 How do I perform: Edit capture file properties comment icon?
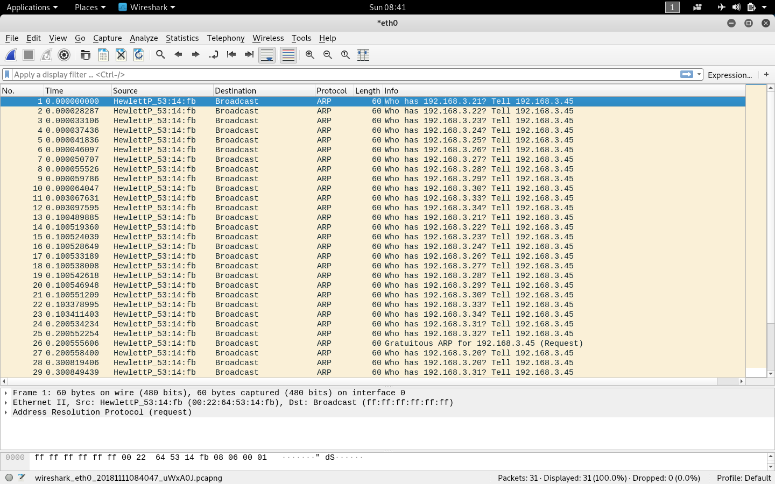(22, 478)
